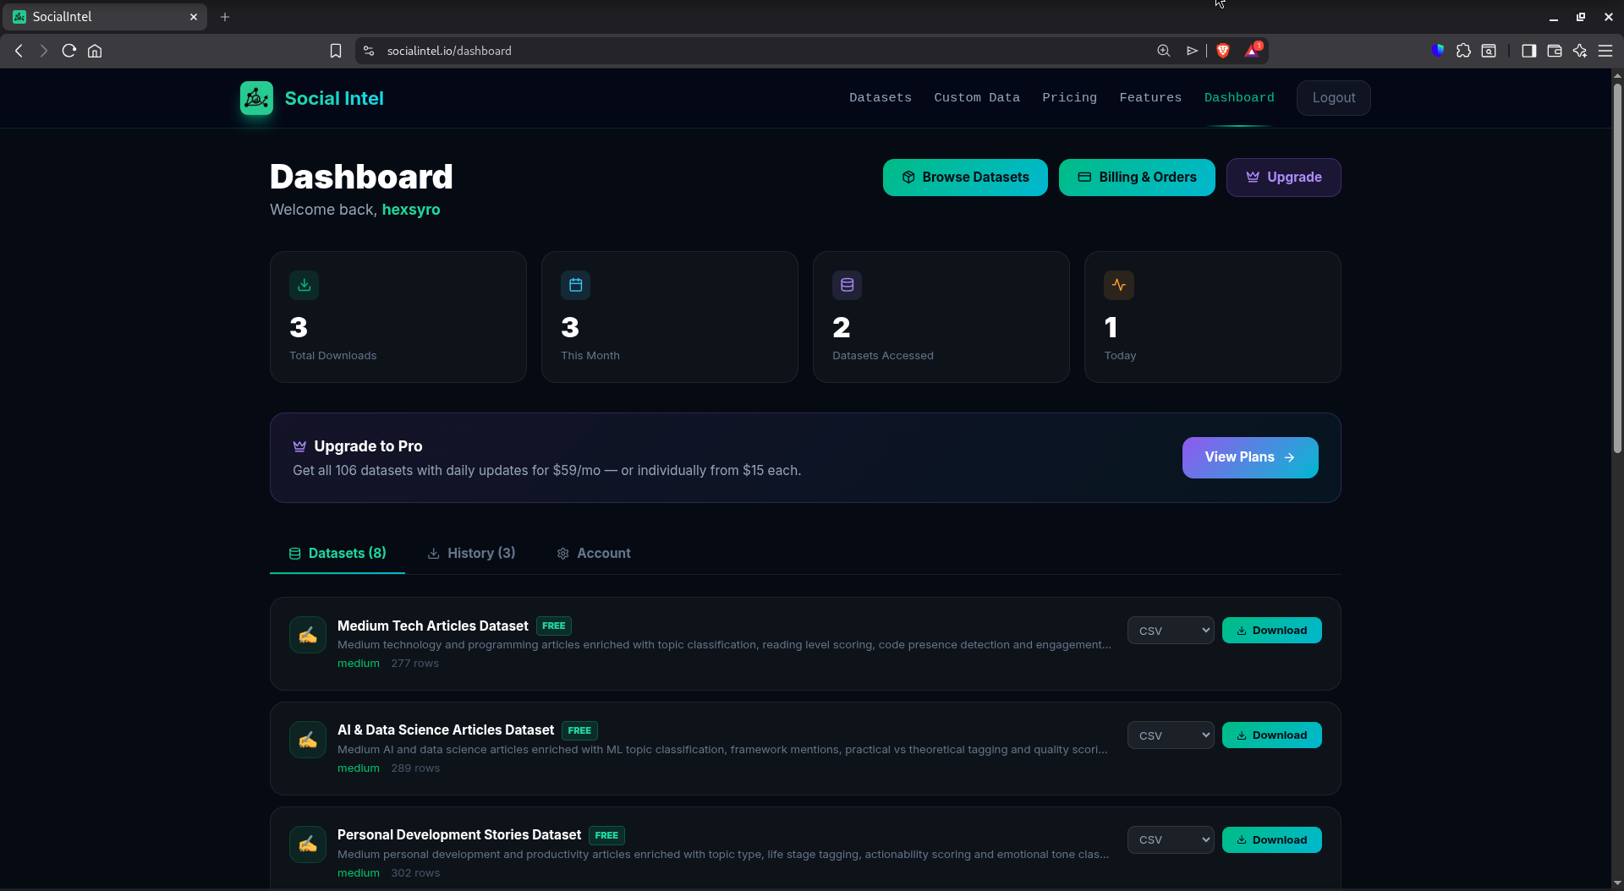Click inside the address bar
Viewport: 1624px width, 891px height.
click(592, 51)
